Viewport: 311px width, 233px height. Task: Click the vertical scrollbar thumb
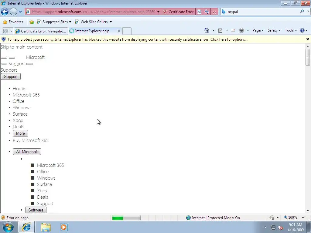tap(308, 57)
